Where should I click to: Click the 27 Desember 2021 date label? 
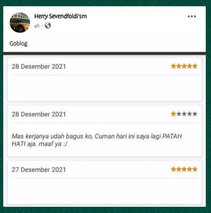[39, 170]
